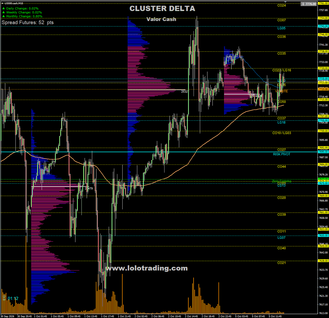The image size is (329, 318).
Task: Click the '1 Oct 13:45' time axis label
Action: click(x=91, y=316)
